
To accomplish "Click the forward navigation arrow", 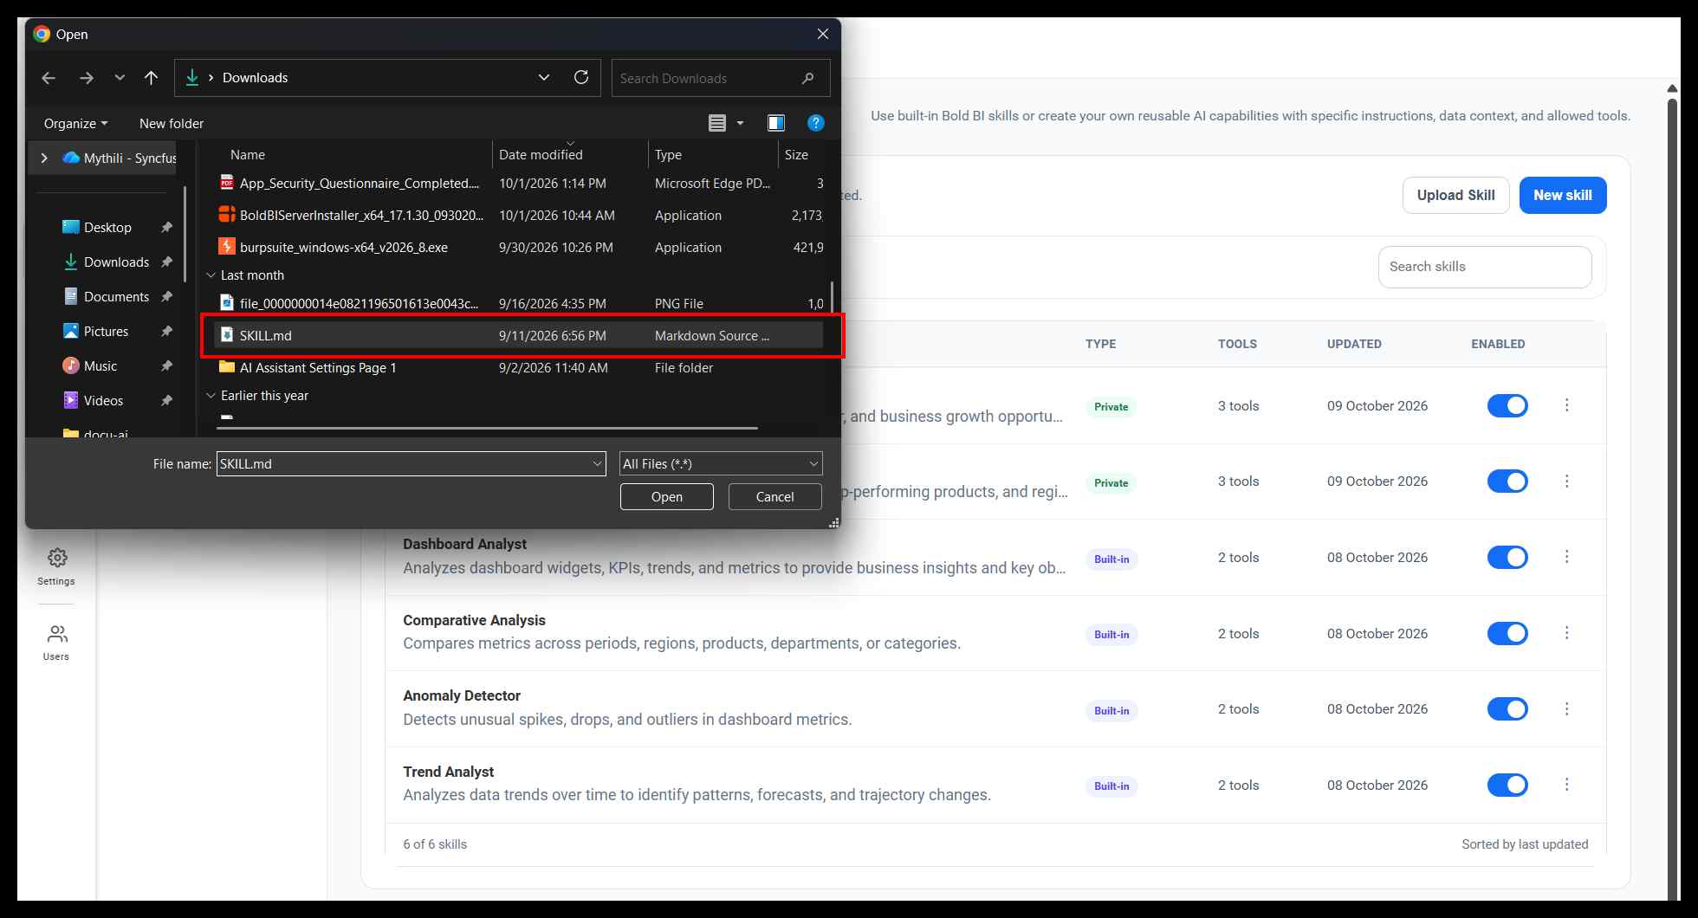I will (86, 78).
